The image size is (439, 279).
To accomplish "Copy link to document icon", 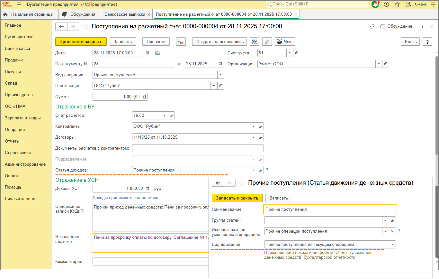I will [372, 26].
